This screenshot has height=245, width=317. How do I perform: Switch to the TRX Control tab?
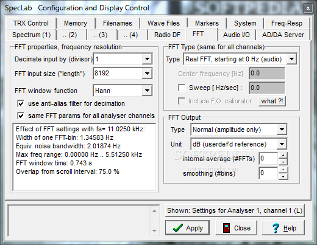pos(31,23)
